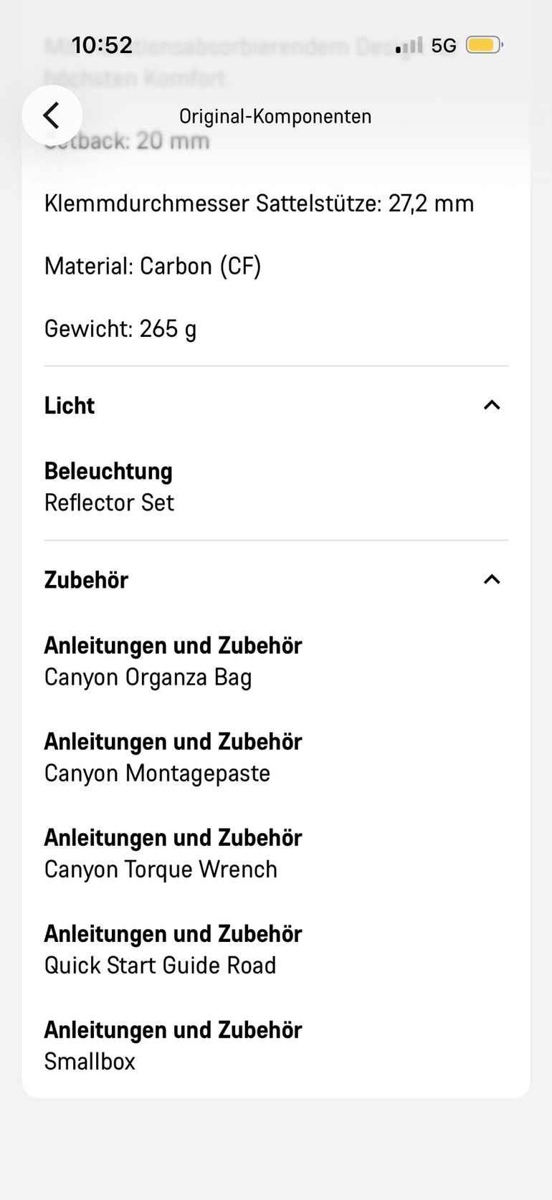Viewport: 552px width, 1200px height.
Task: Select the Reflector Set entry
Action: 109,503
